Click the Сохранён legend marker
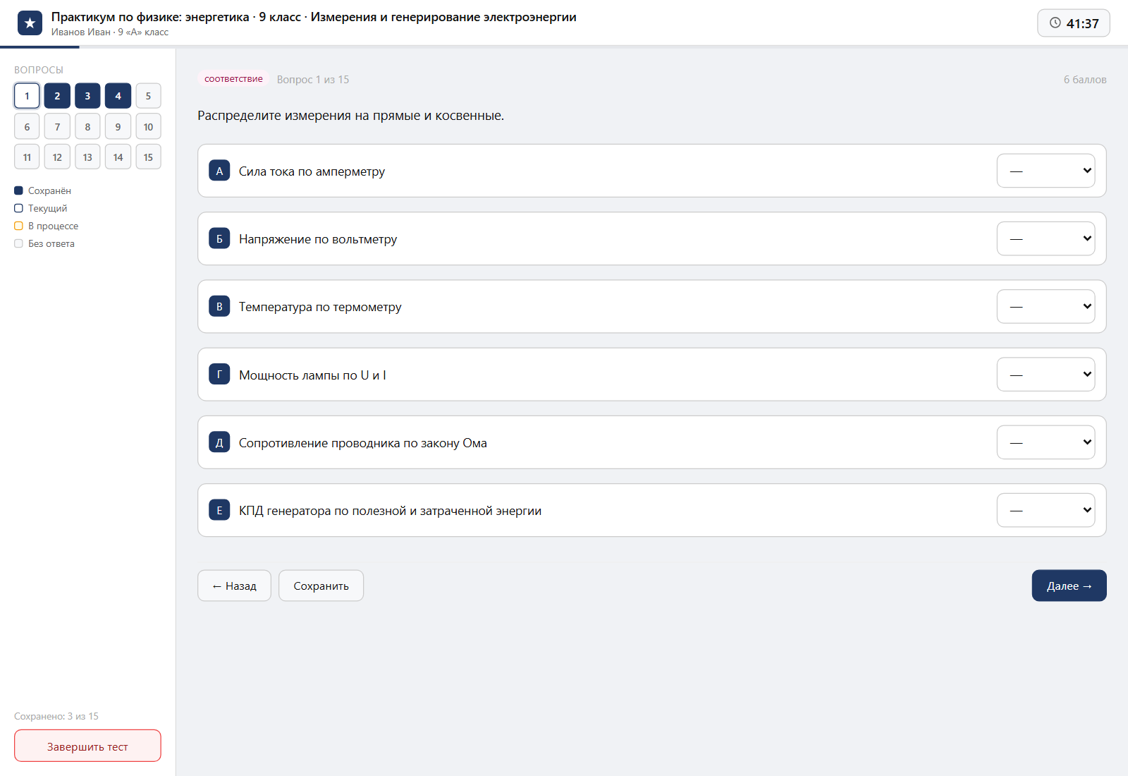This screenshot has width=1128, height=776. pos(18,190)
